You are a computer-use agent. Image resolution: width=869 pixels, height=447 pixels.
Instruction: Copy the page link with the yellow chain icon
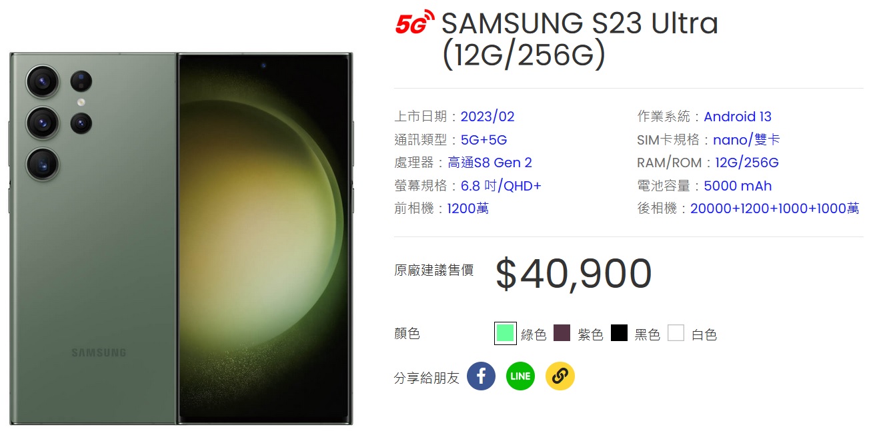pyautogui.click(x=560, y=376)
